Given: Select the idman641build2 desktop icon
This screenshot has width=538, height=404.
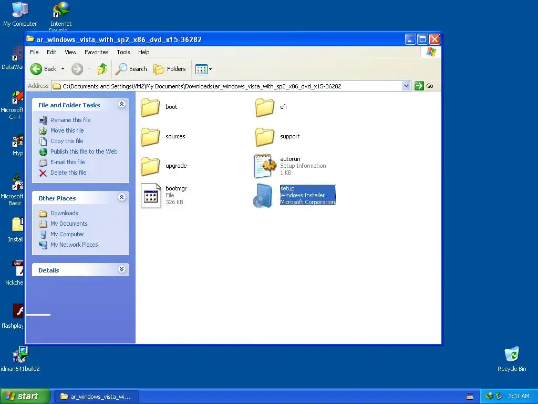Looking at the screenshot, I should [x=20, y=359].
